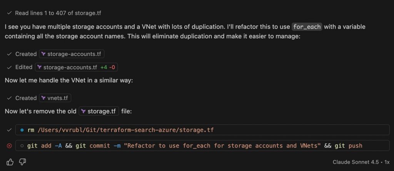This screenshot has width=394, height=171.
Task: Open the Created storage-accounts.tf file chip
Action: pyautogui.click(x=72, y=54)
